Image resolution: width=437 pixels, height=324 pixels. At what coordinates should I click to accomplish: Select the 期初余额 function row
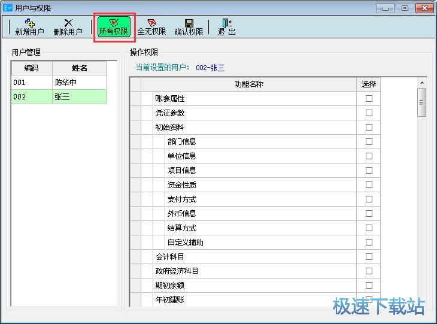point(255,286)
